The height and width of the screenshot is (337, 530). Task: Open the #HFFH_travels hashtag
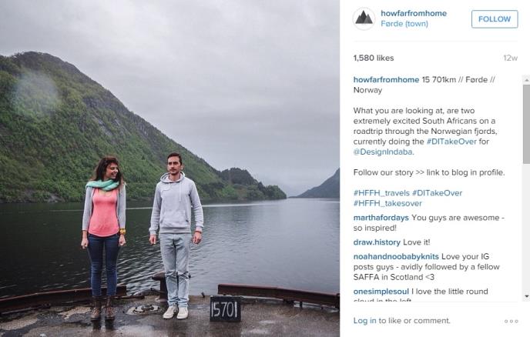pos(381,193)
